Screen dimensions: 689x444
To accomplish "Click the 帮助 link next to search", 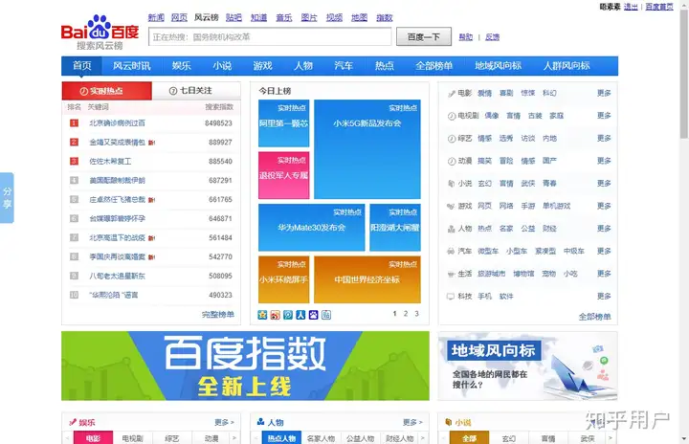I will 466,37.
